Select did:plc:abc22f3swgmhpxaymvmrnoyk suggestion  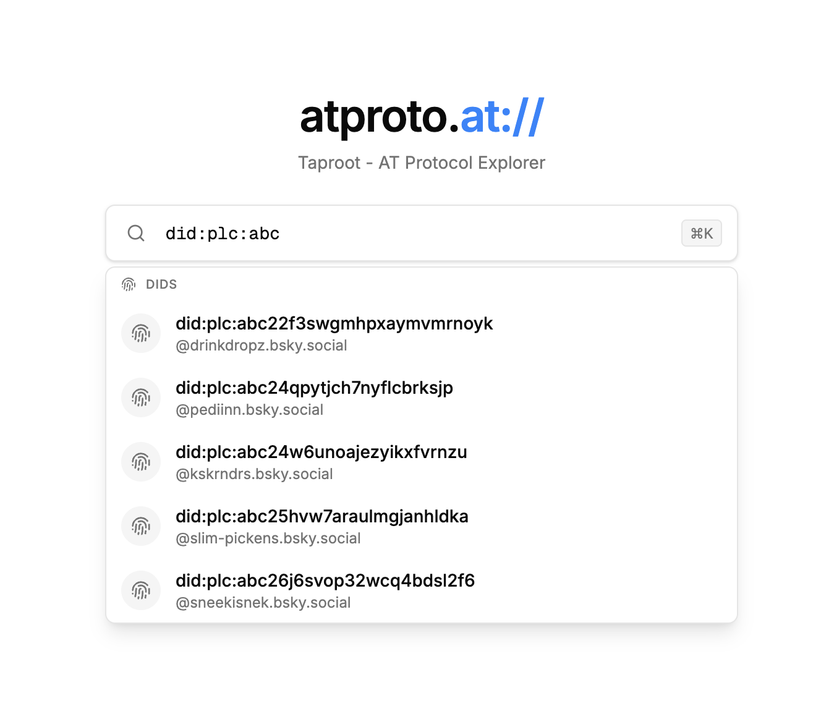click(x=334, y=324)
